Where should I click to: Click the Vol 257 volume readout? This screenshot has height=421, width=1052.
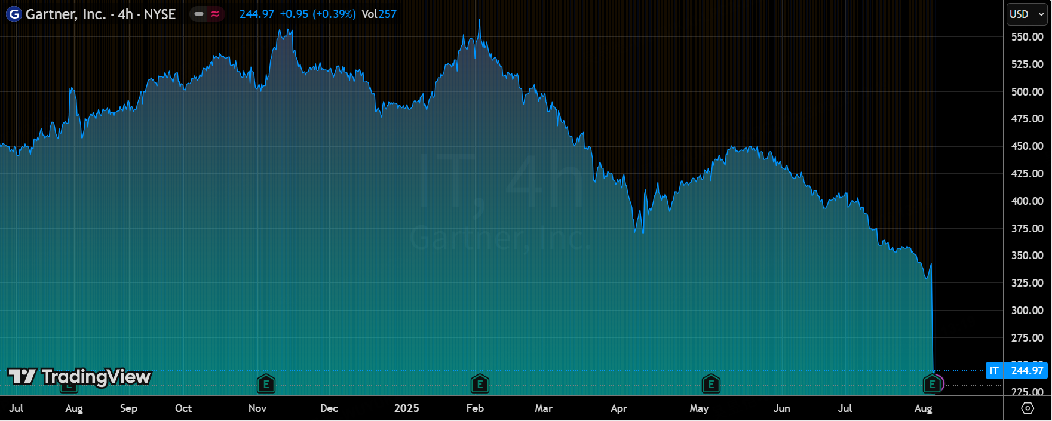point(379,14)
